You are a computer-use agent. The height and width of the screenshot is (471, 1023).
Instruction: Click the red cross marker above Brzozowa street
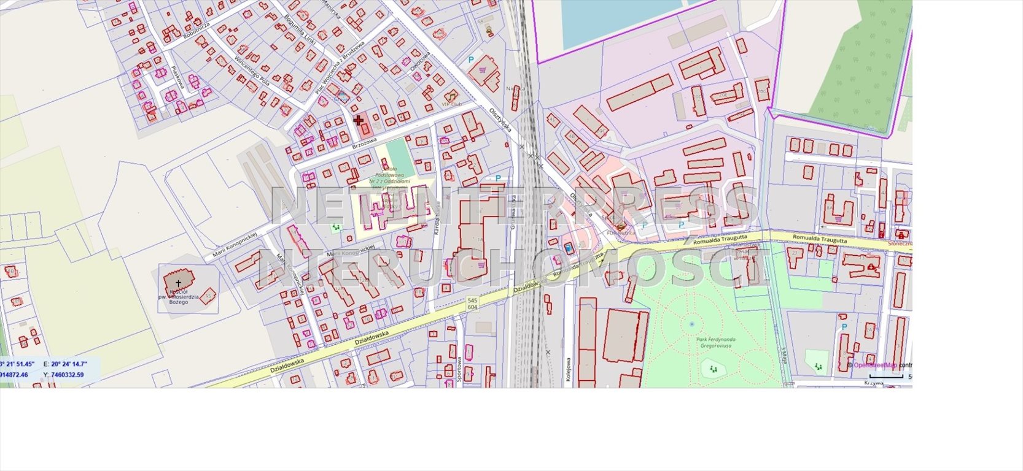point(359,120)
